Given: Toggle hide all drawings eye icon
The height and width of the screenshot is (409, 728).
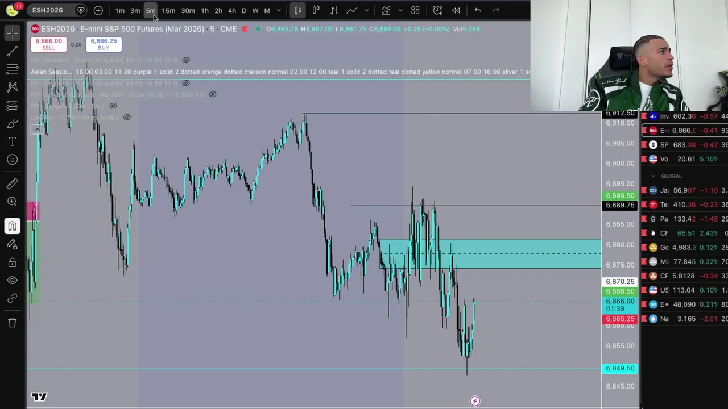Looking at the screenshot, I should 12,281.
